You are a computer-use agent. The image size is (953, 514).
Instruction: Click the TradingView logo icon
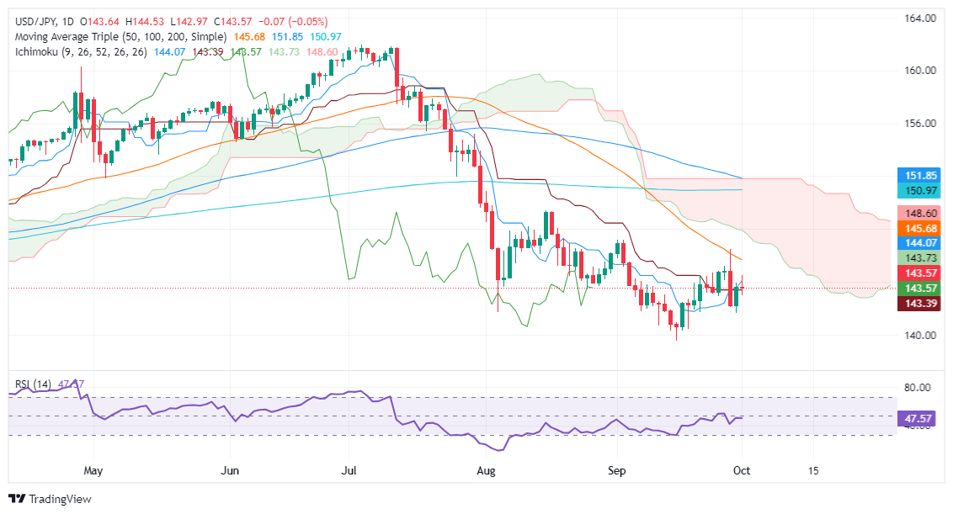[x=17, y=499]
